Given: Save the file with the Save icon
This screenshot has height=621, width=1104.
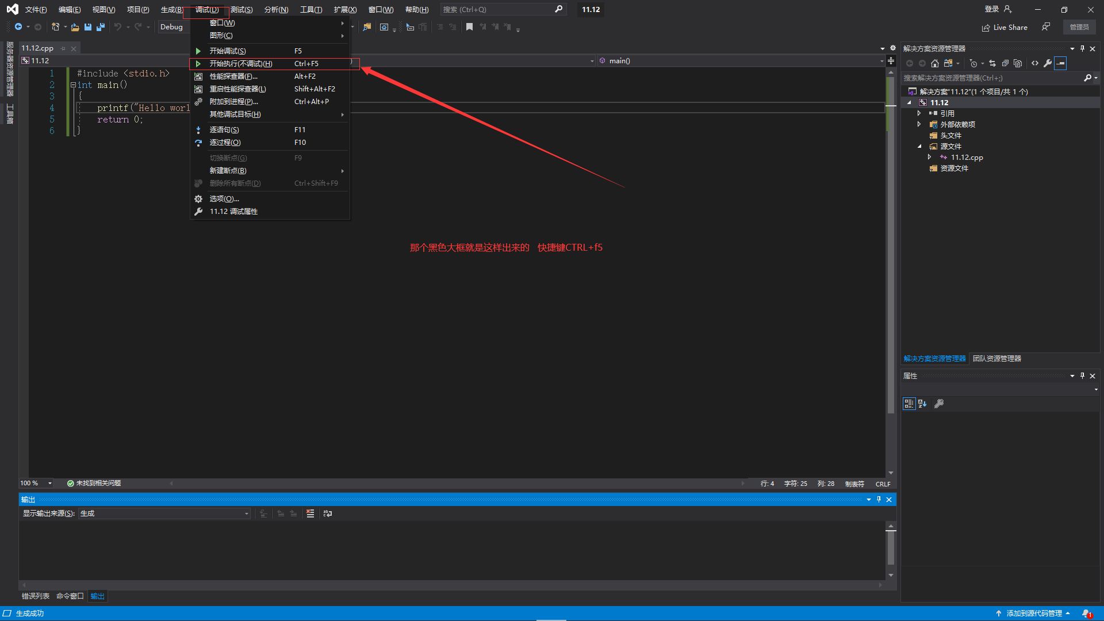Looking at the screenshot, I should (x=88, y=27).
